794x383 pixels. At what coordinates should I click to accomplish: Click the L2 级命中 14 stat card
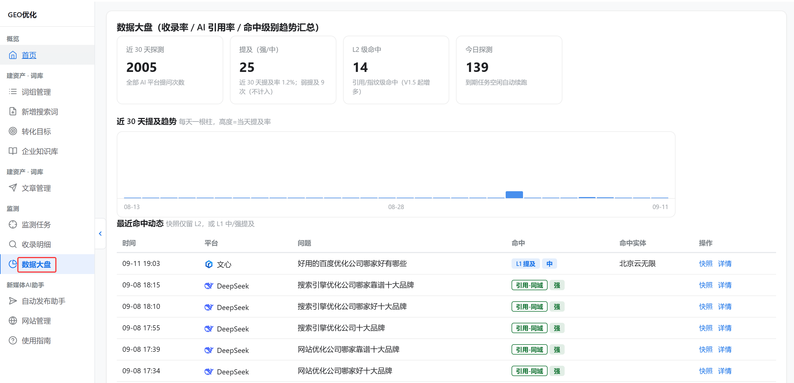[396, 70]
